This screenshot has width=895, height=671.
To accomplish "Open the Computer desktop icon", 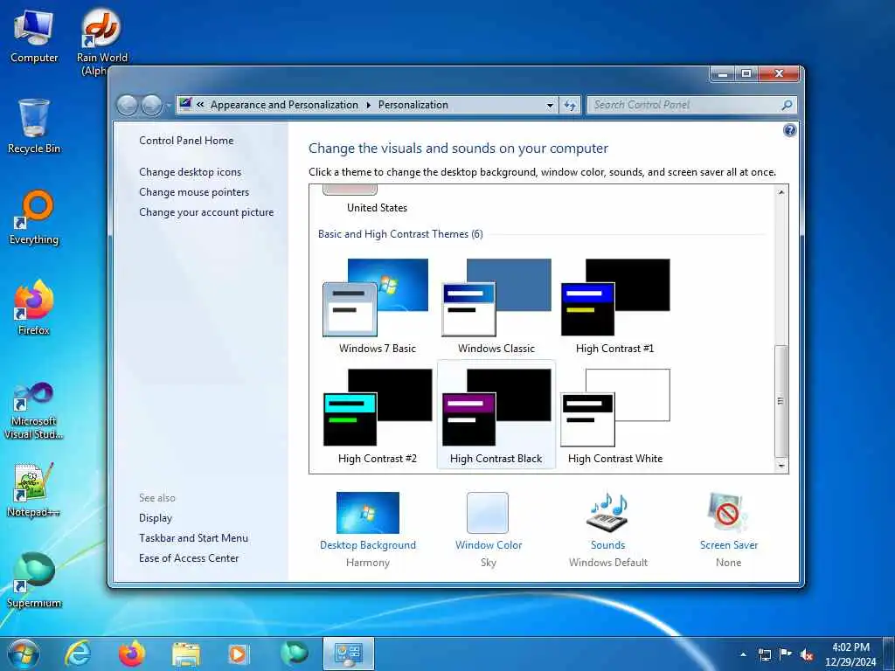I will pos(34,36).
